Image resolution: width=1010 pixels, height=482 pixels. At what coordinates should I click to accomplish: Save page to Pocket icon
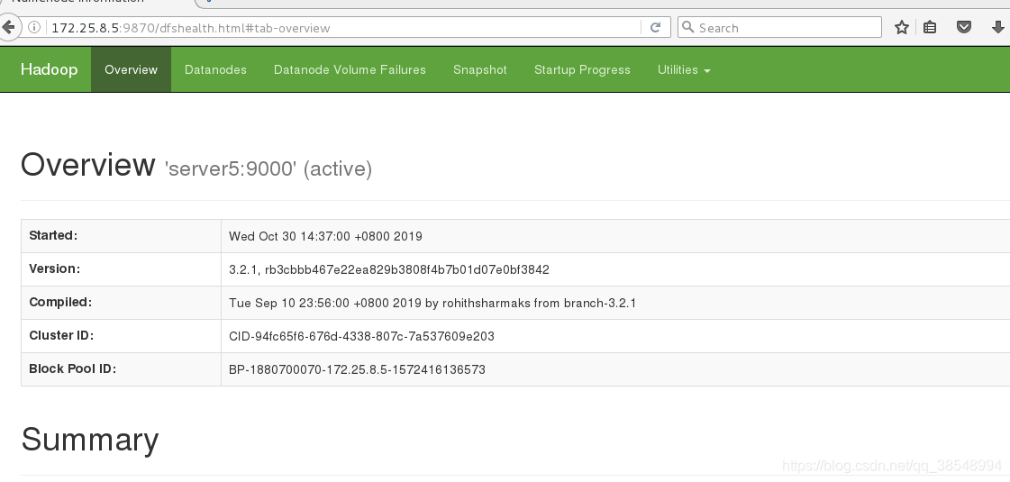click(964, 27)
